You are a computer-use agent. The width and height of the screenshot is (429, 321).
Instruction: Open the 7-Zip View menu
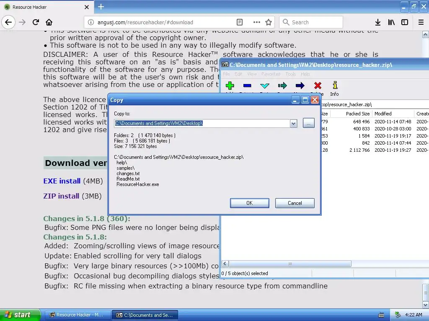pyautogui.click(x=252, y=74)
